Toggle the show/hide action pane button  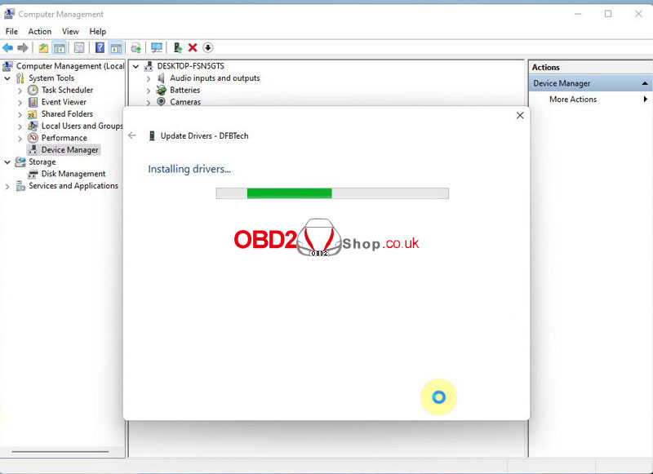(x=116, y=48)
